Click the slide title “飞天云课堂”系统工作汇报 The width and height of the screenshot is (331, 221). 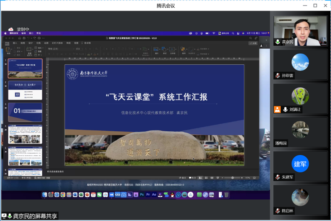click(156, 97)
